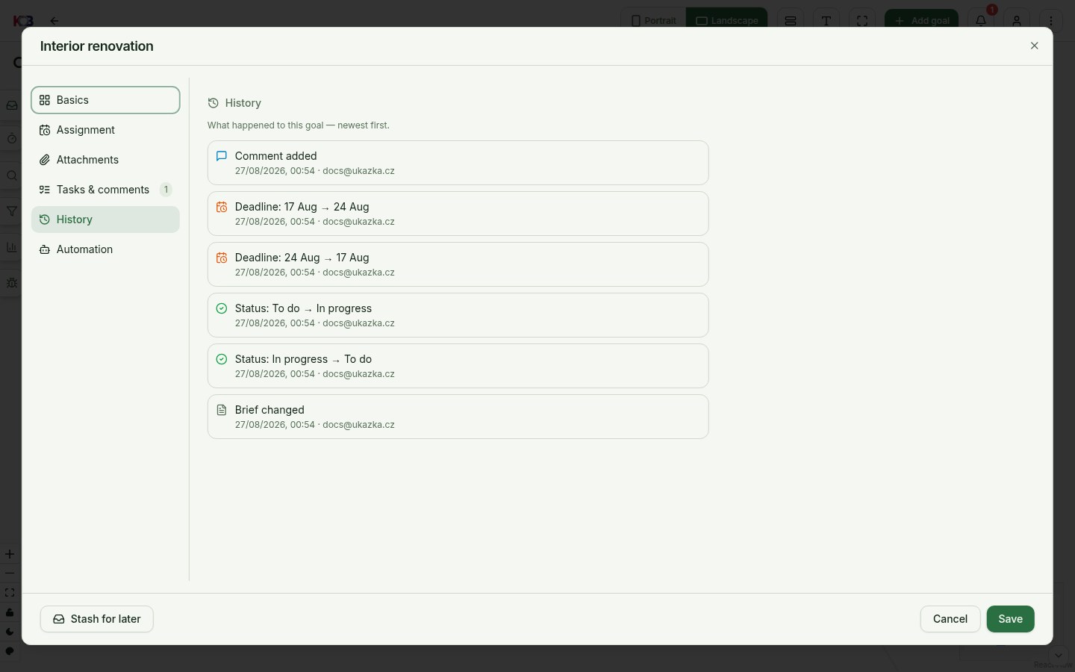Click calendar icon for Deadline 17 Aug → 24 Aug

pos(222,207)
